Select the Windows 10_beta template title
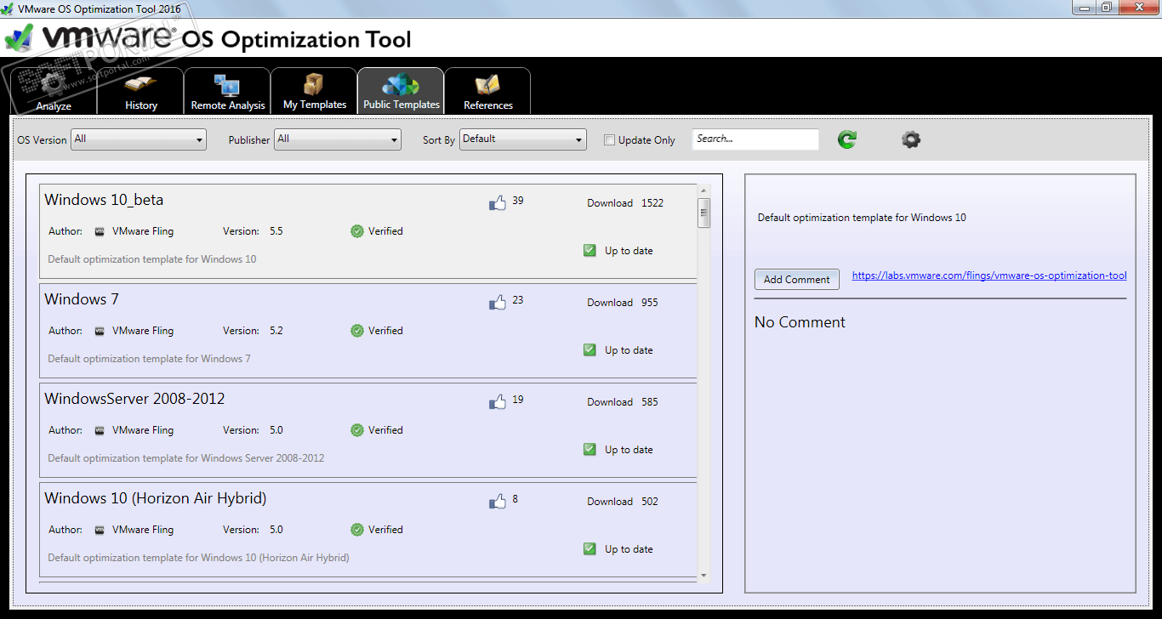 tap(104, 200)
